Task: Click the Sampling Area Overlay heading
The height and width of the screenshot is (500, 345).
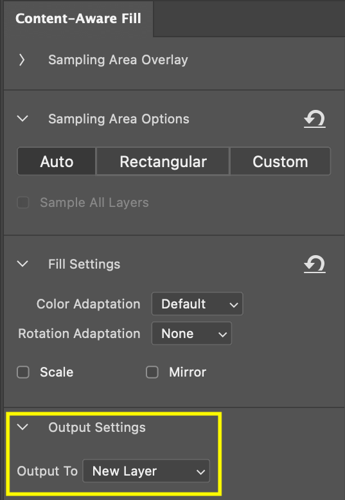Action: [118, 60]
